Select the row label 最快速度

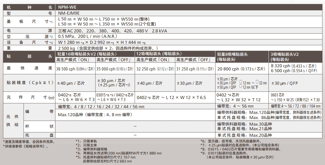click(x=29, y=68)
